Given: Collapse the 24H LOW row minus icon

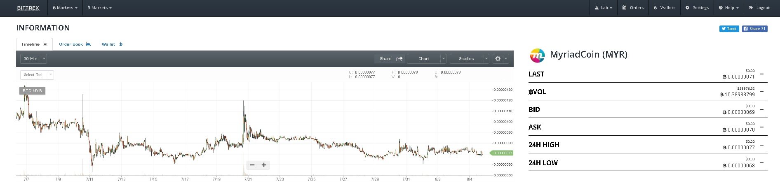Looking at the screenshot, I should 762,163.
